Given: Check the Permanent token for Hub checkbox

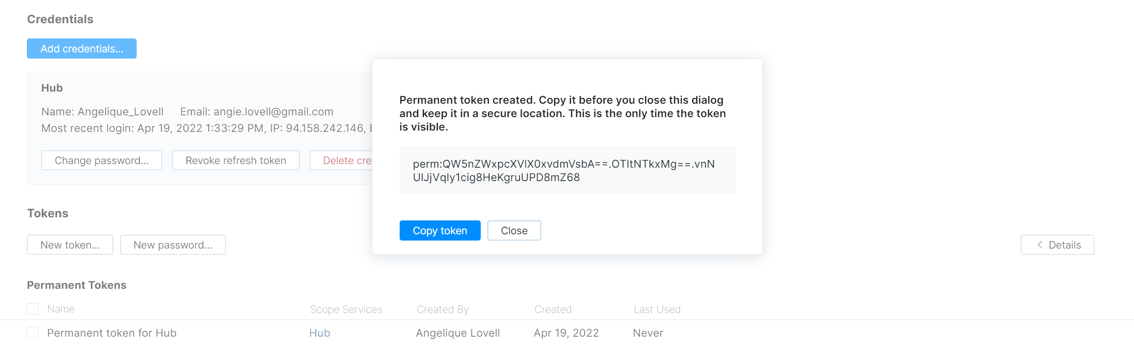Looking at the screenshot, I should (33, 333).
